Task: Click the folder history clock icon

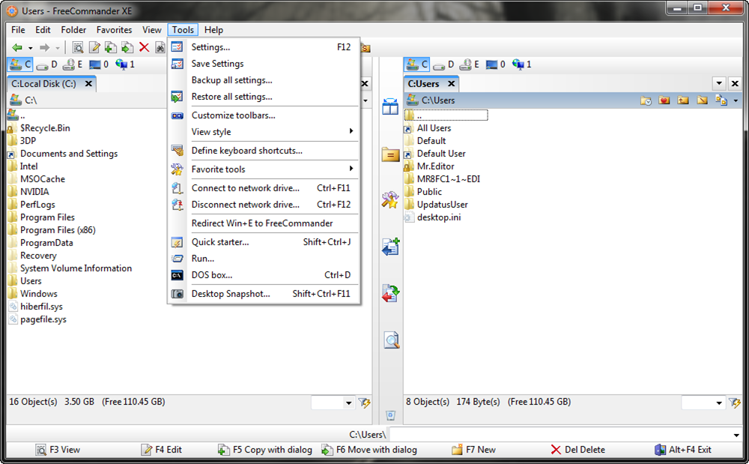Action: 646,100
